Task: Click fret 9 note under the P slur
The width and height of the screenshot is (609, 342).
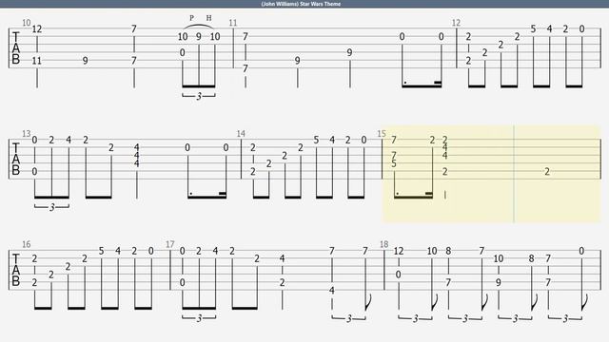Action: [199, 37]
